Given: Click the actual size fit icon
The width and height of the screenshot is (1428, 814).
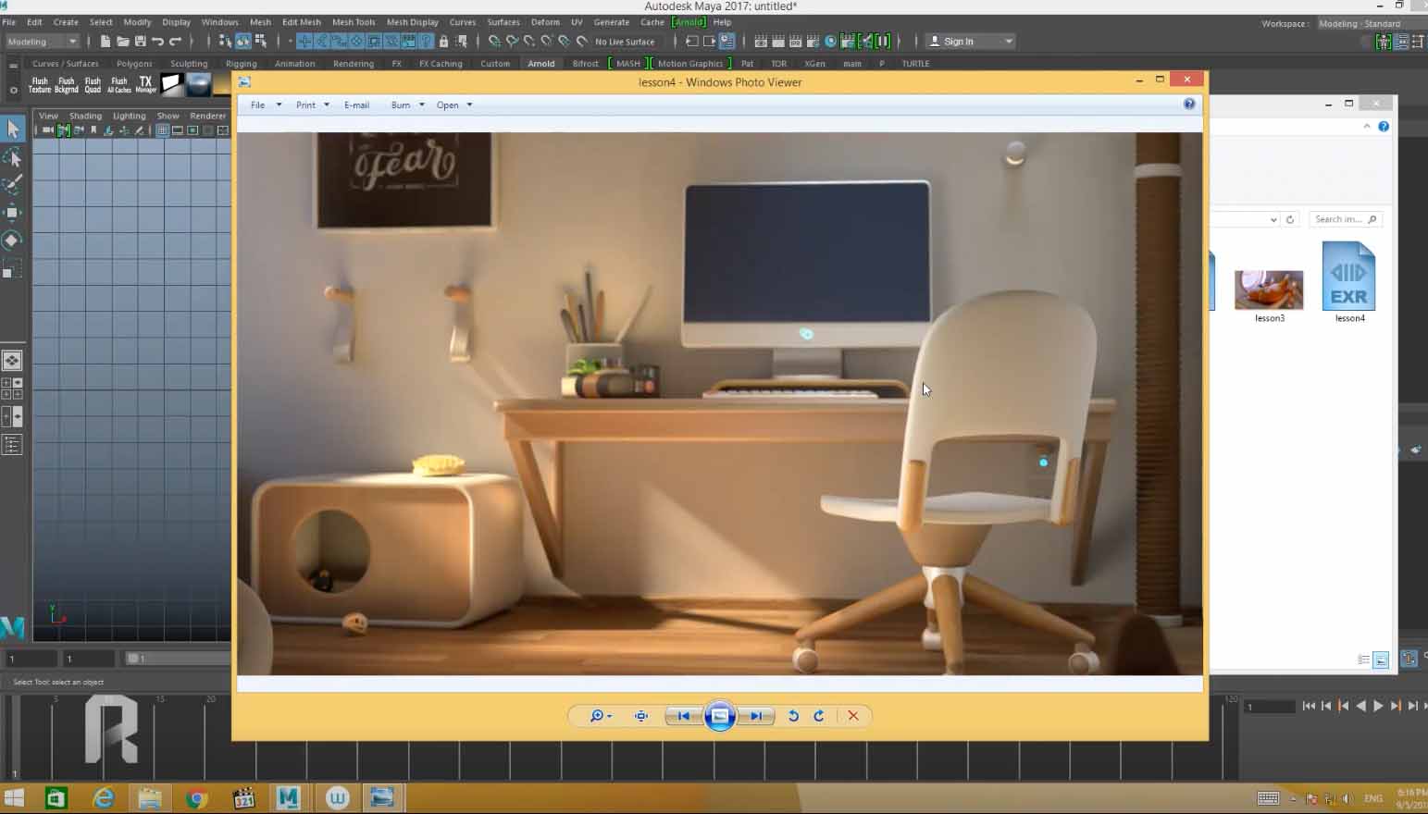Looking at the screenshot, I should point(640,716).
